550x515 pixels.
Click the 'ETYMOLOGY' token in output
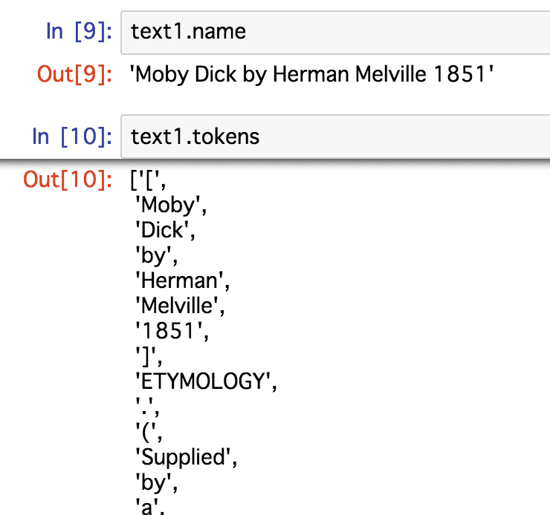click(207, 381)
